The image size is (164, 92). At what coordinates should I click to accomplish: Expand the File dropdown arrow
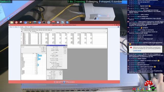click(x=13, y=27)
